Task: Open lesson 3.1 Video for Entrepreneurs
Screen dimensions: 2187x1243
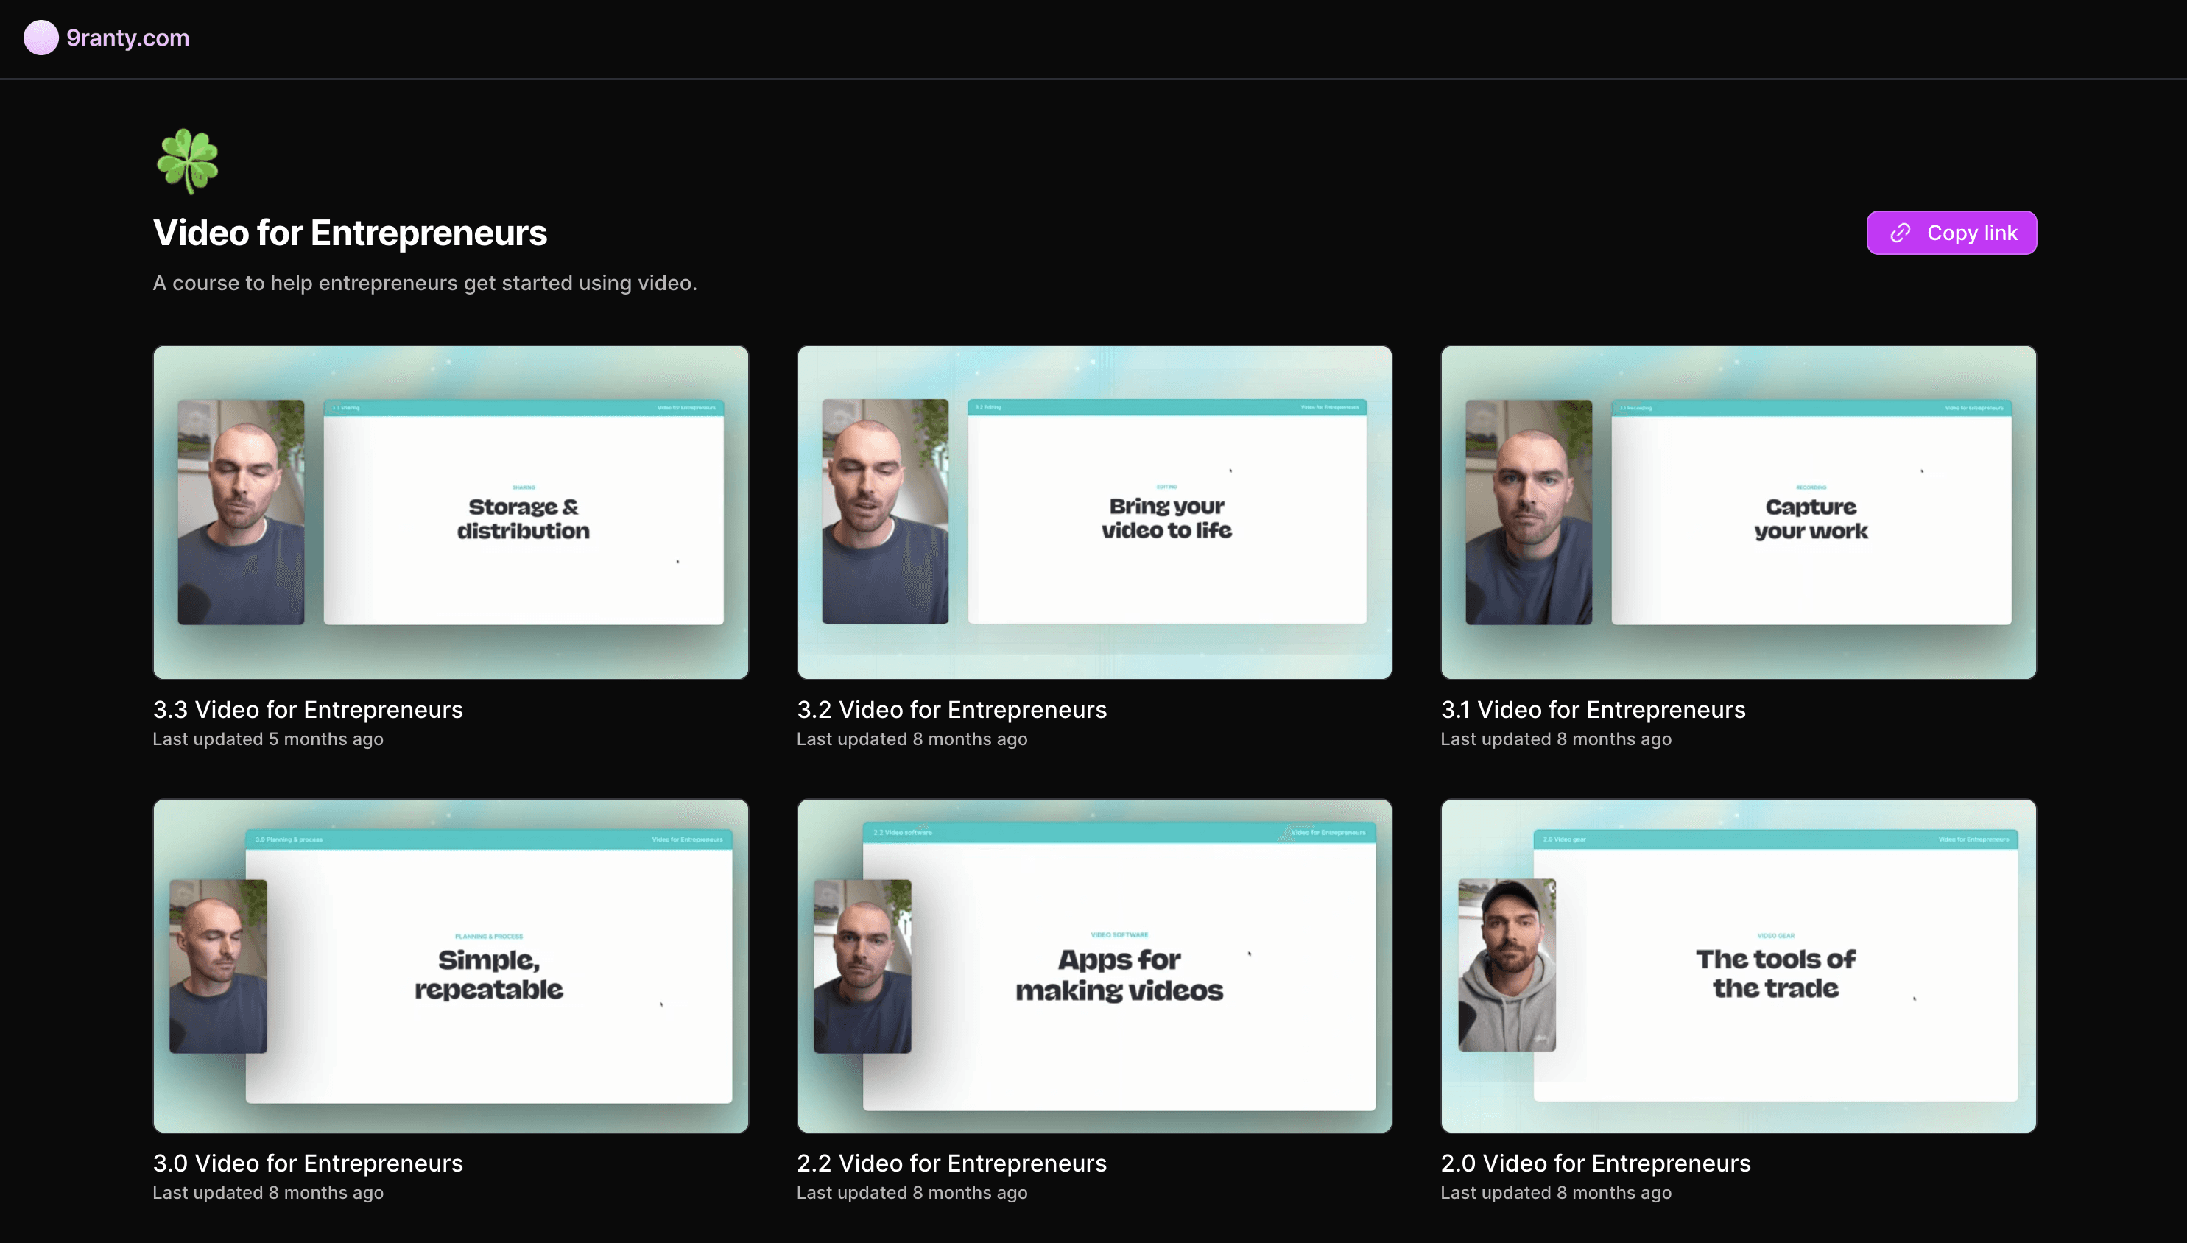Action: (x=1592, y=708)
